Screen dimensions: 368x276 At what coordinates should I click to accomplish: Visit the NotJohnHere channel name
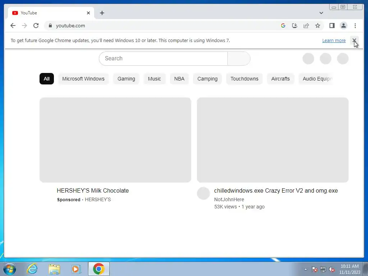point(229,199)
